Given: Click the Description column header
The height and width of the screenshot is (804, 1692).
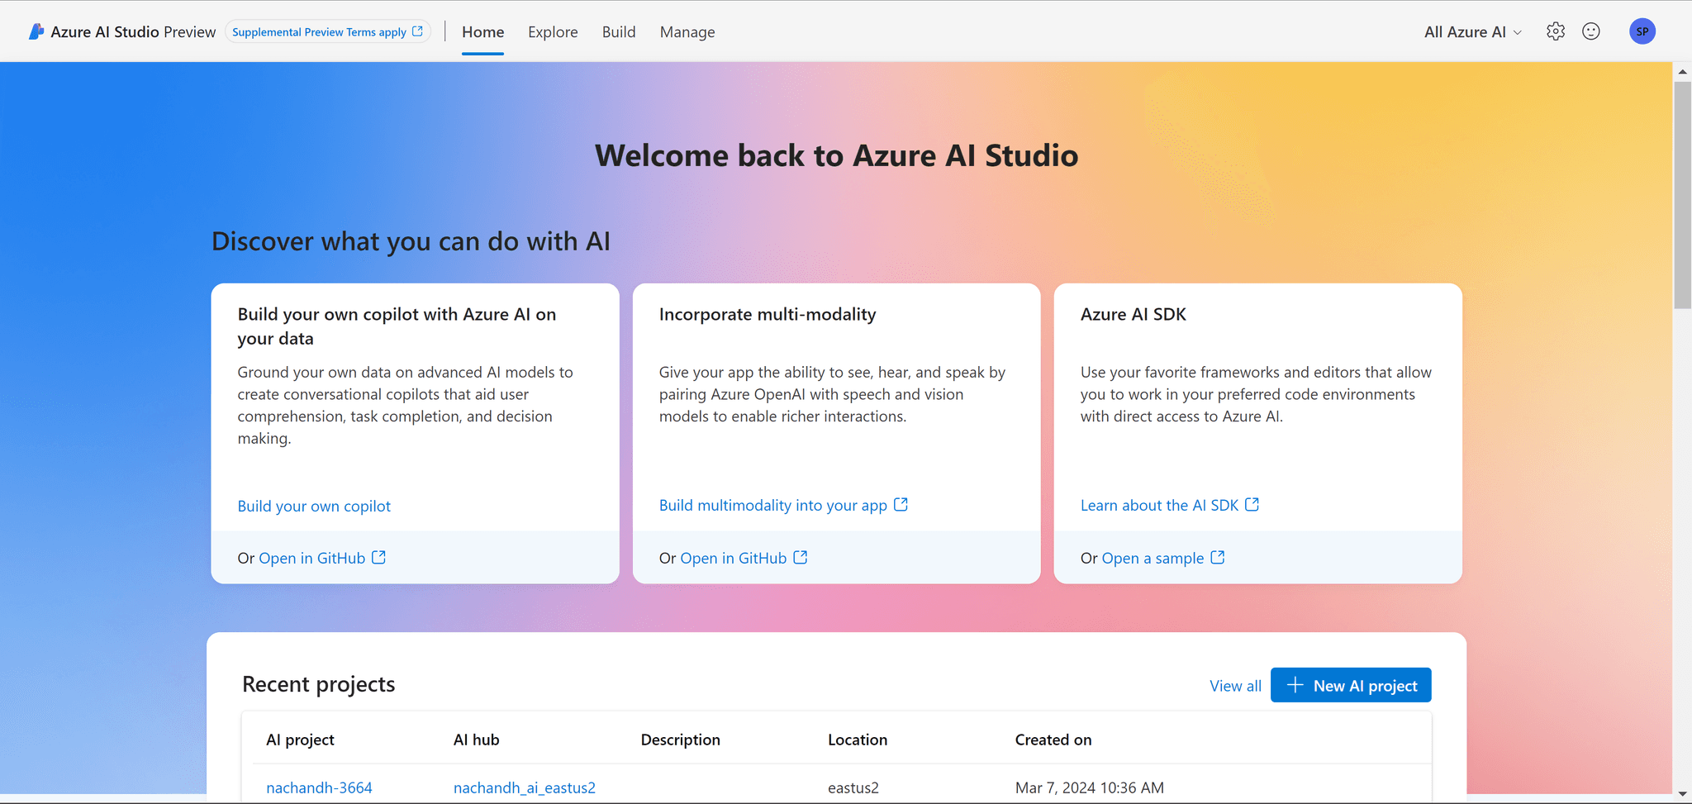Looking at the screenshot, I should pos(681,740).
